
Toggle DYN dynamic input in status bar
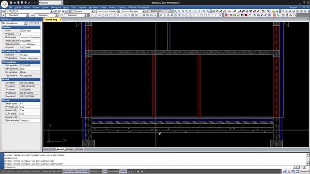click(105, 172)
